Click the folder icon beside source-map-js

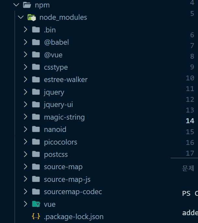point(36,179)
